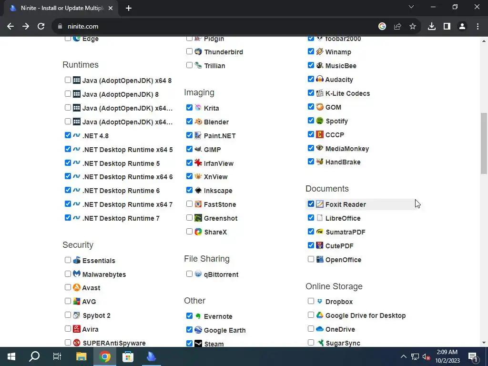Viewport: 488px width, 366px height.
Task: Click the CCCP icon
Action: [320, 134]
